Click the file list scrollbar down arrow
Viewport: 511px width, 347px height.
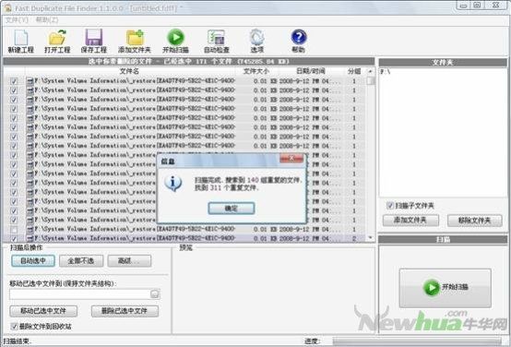pyautogui.click(x=371, y=237)
